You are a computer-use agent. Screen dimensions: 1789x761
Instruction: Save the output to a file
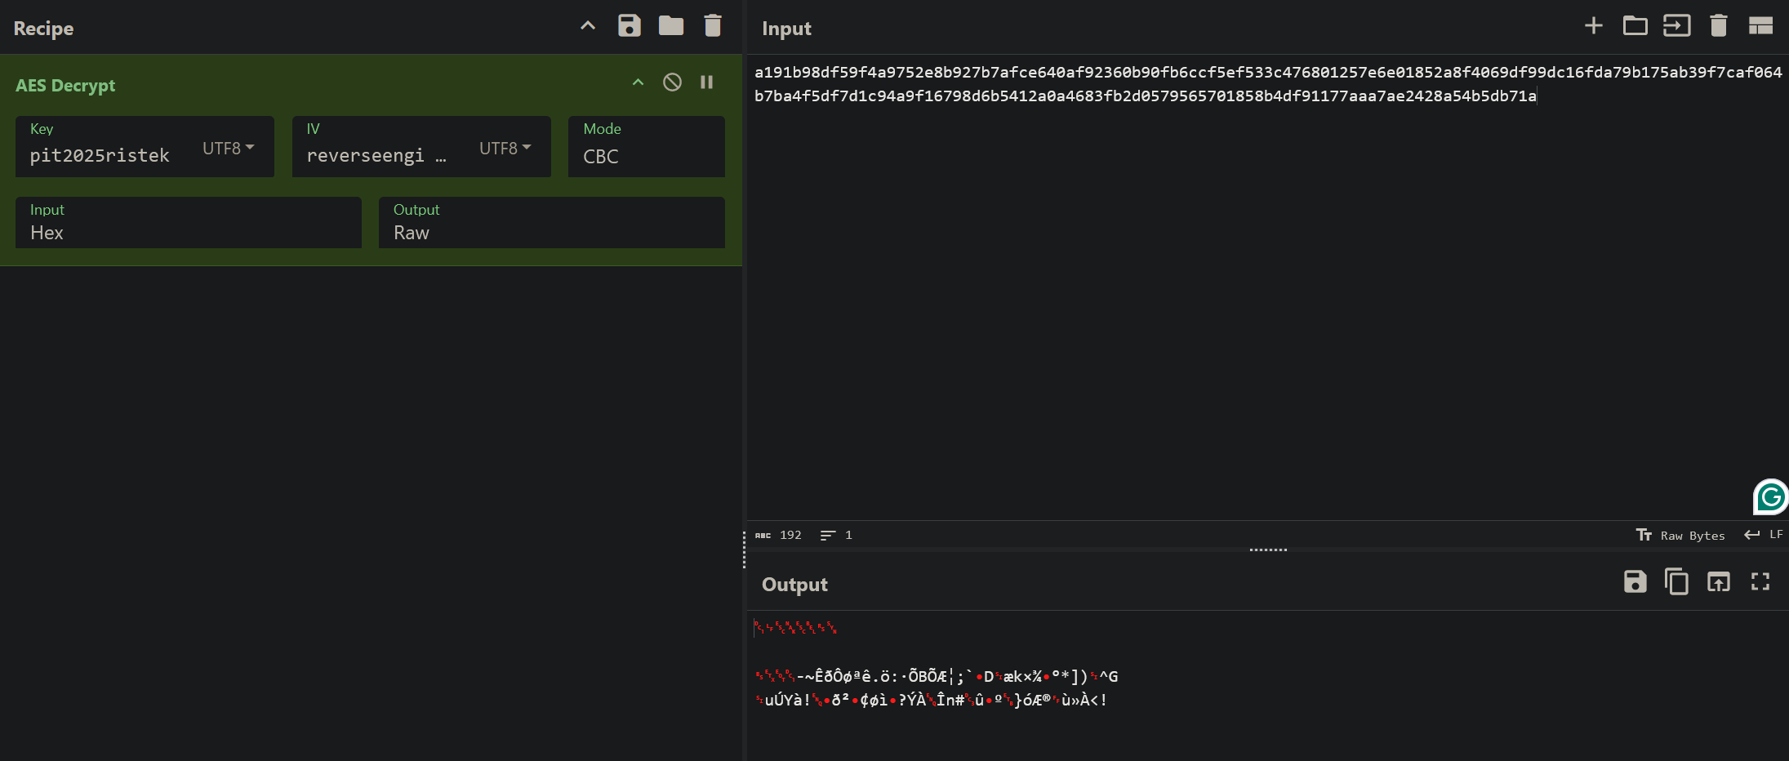(x=1634, y=582)
